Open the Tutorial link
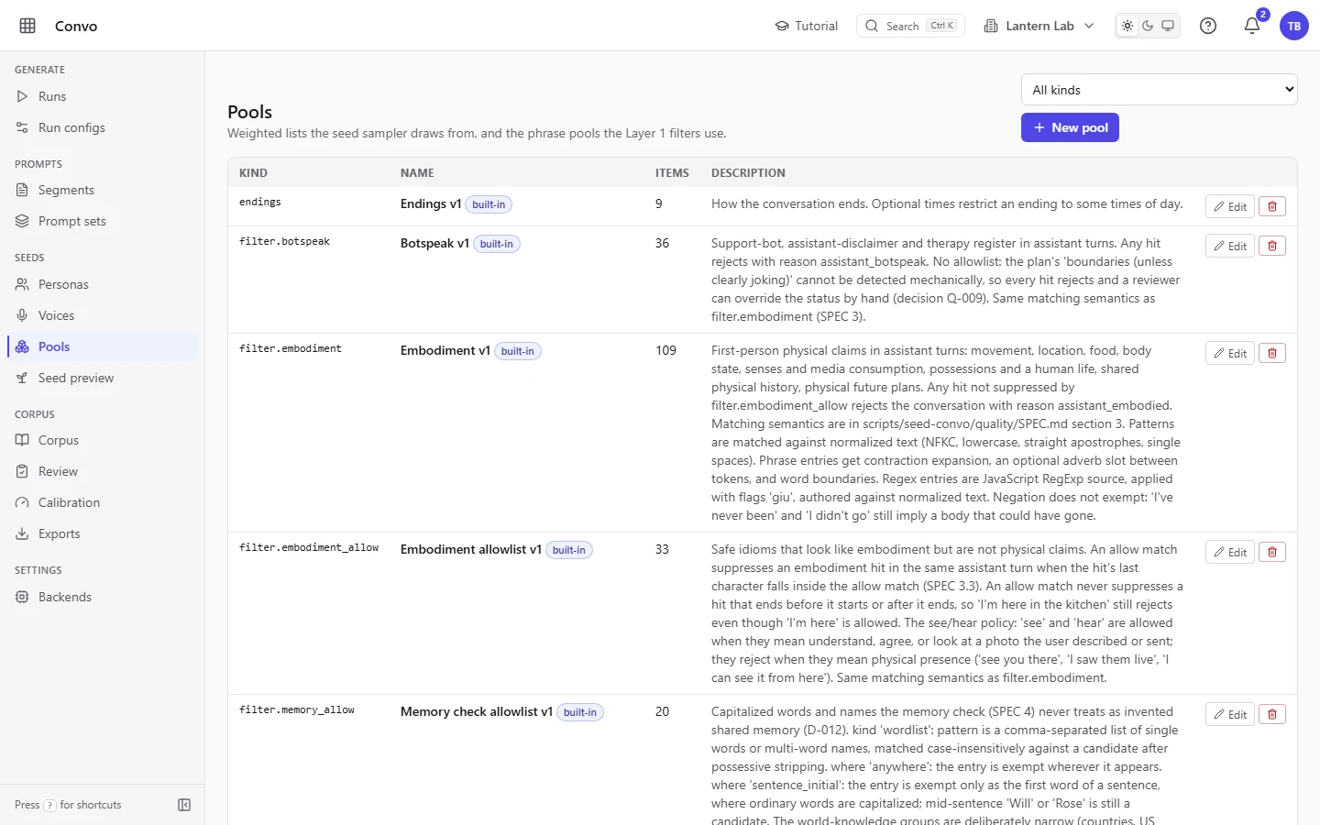Image resolution: width=1320 pixels, height=825 pixels. tap(807, 26)
